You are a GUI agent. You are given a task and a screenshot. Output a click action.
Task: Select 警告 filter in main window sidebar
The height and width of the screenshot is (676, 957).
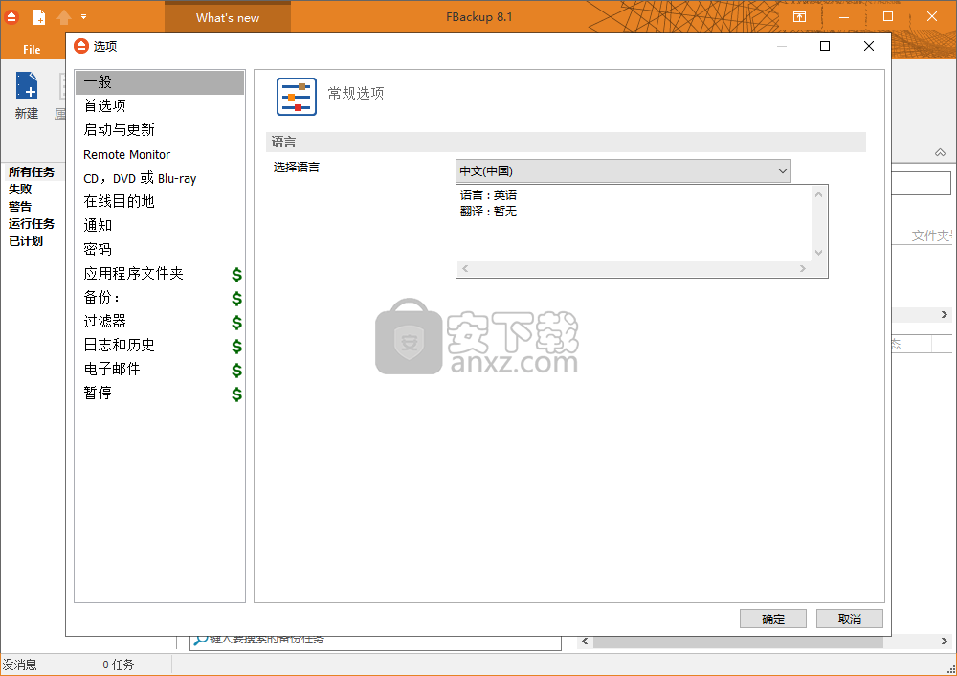20,207
